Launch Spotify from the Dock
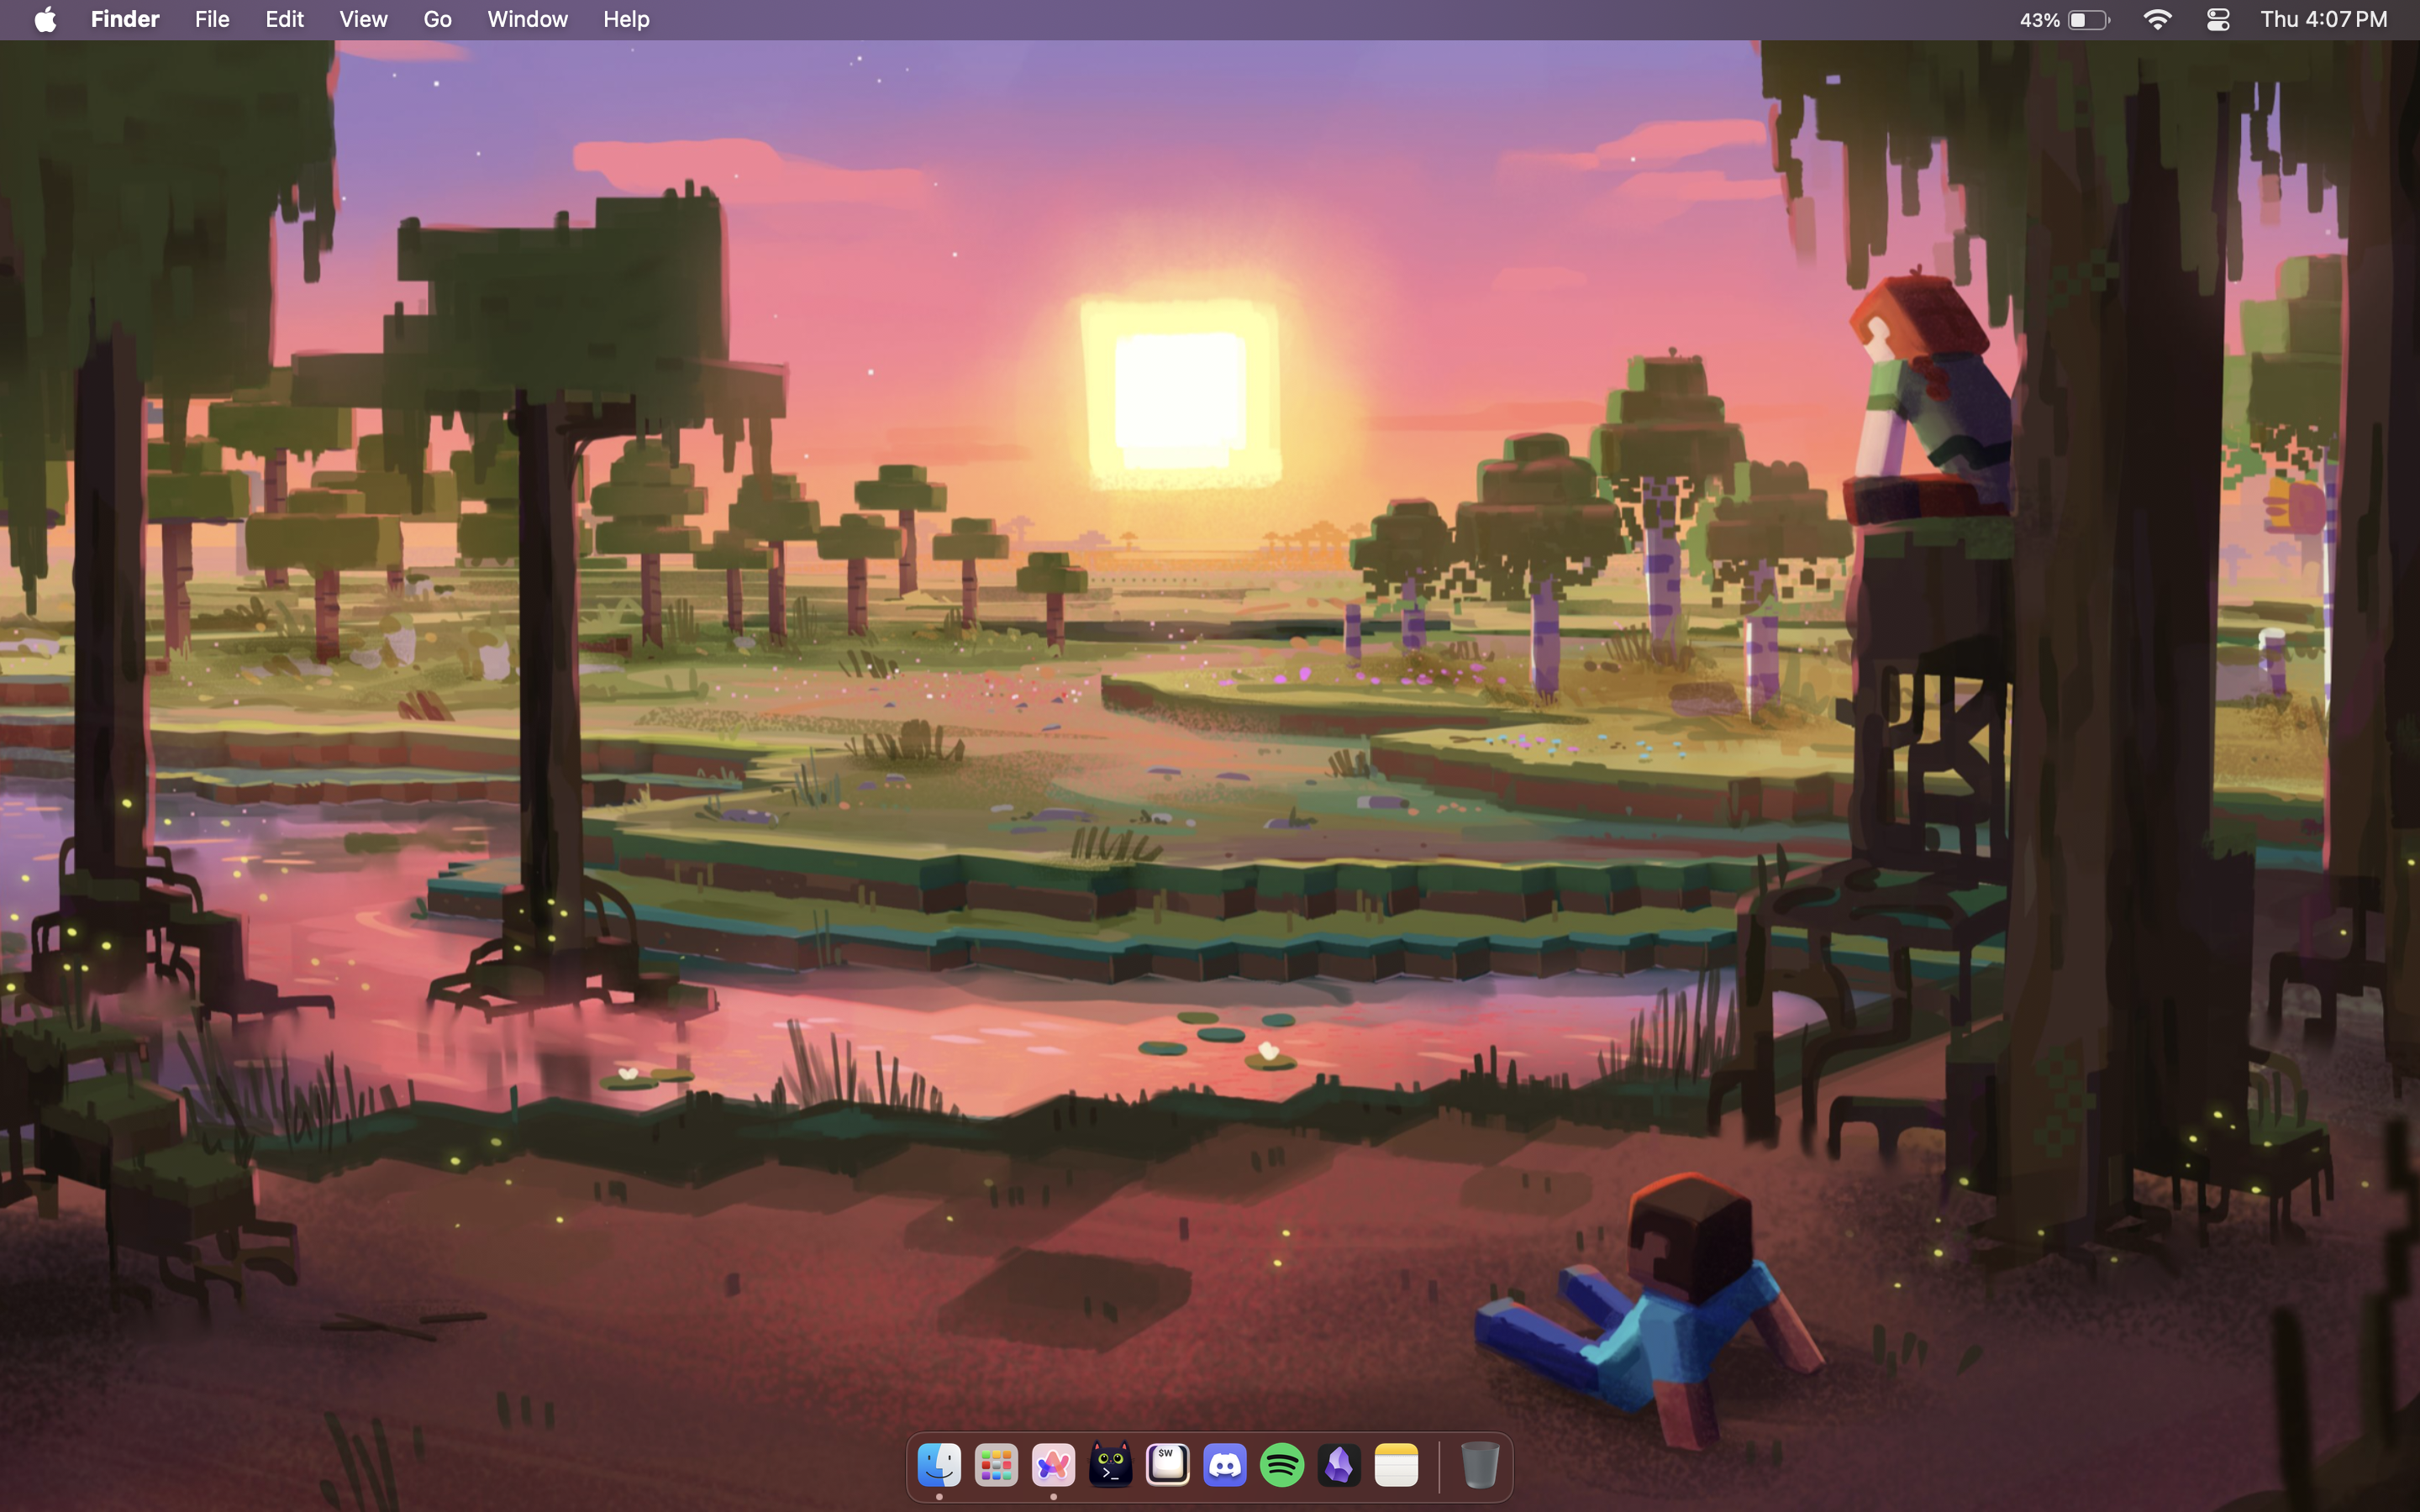The image size is (2420, 1512). [x=1282, y=1466]
